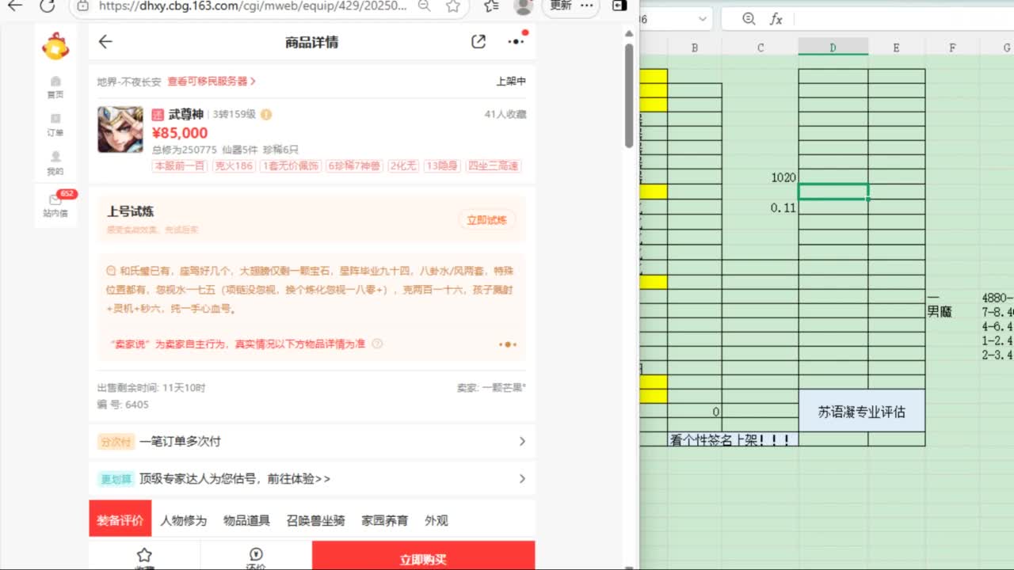1014x570 pixels.
Task: Open 我的 in the left sidebar
Action: point(55,163)
